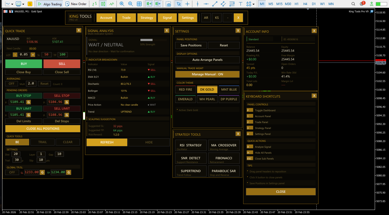Viewport: 389px width, 215px height.
Task: Switch to the H1 timeframe
Action: (x=296, y=4)
